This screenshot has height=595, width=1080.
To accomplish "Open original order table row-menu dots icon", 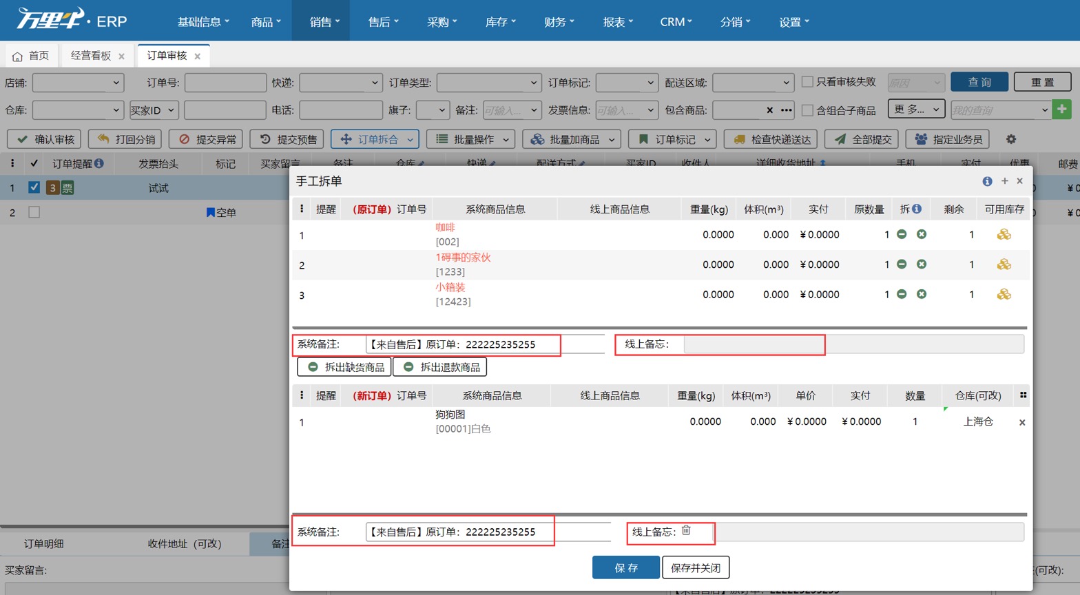I will click(301, 209).
